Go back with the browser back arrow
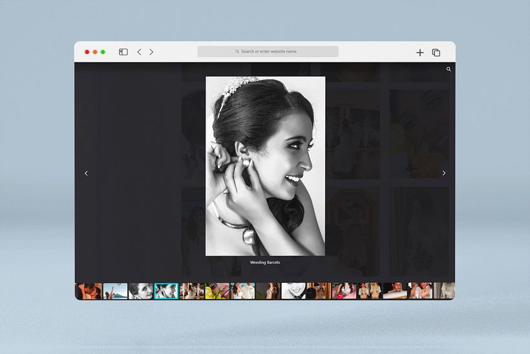Image resolution: width=530 pixels, height=354 pixels. pyautogui.click(x=139, y=52)
